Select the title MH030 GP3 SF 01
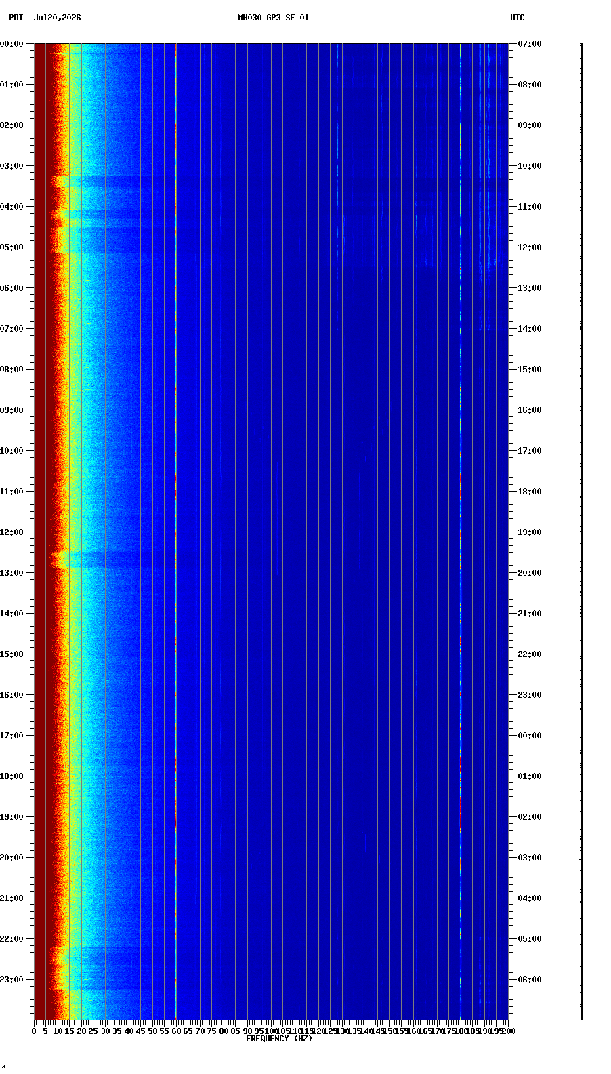The width and height of the screenshot is (611, 1074). pyautogui.click(x=273, y=18)
